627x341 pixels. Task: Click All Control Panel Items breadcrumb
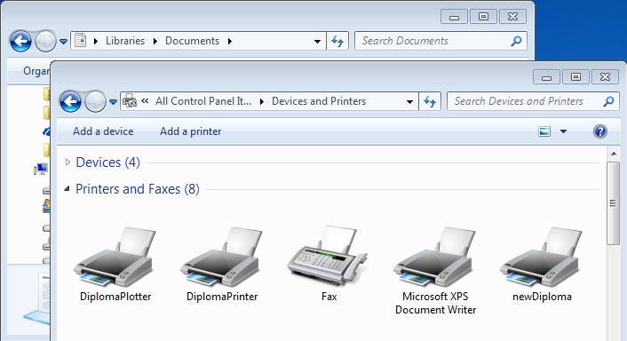tap(203, 101)
